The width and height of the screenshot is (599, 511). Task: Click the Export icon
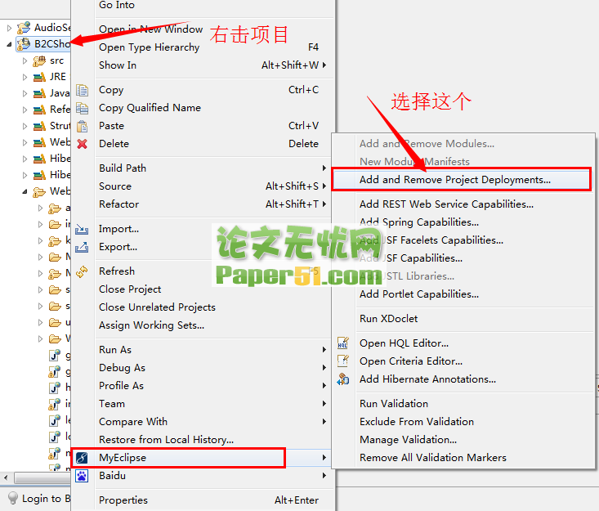(82, 247)
